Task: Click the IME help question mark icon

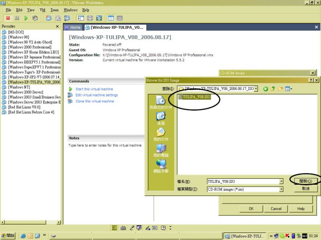Action: click(x=163, y=228)
